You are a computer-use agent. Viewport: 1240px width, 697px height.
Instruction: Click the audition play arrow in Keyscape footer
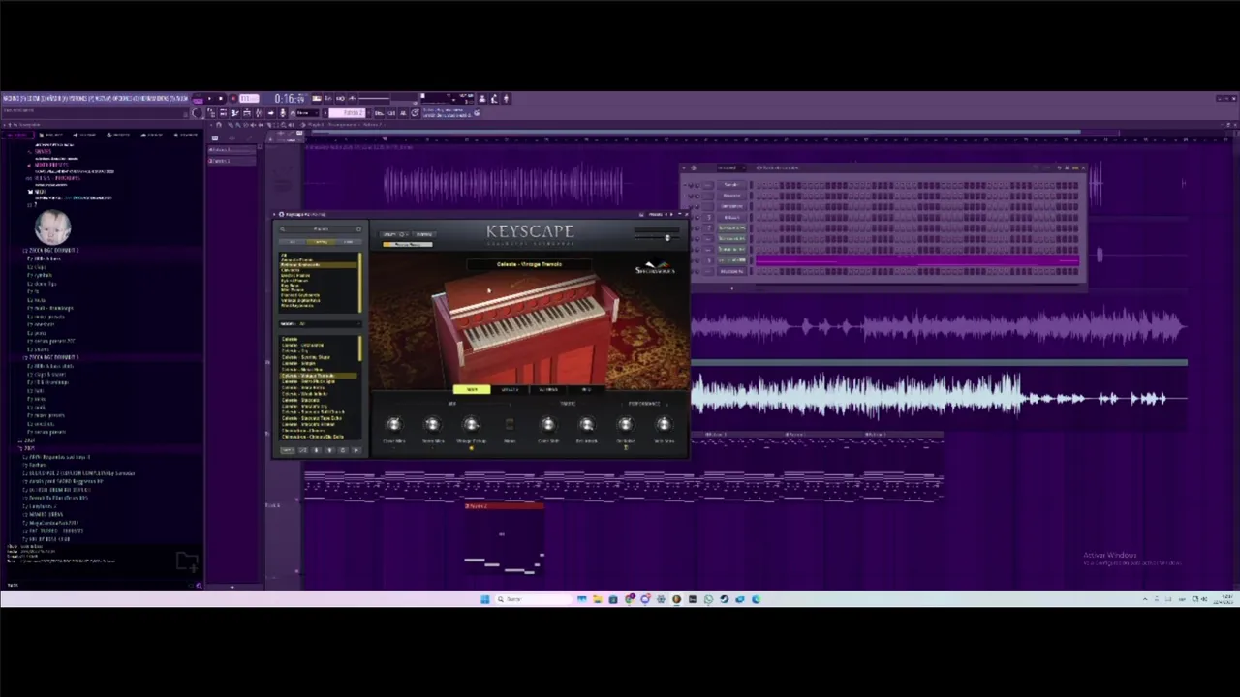356,450
